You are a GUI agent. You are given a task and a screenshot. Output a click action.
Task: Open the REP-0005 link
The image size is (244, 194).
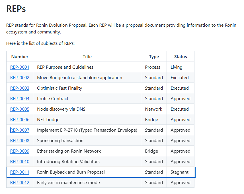[x=20, y=109]
